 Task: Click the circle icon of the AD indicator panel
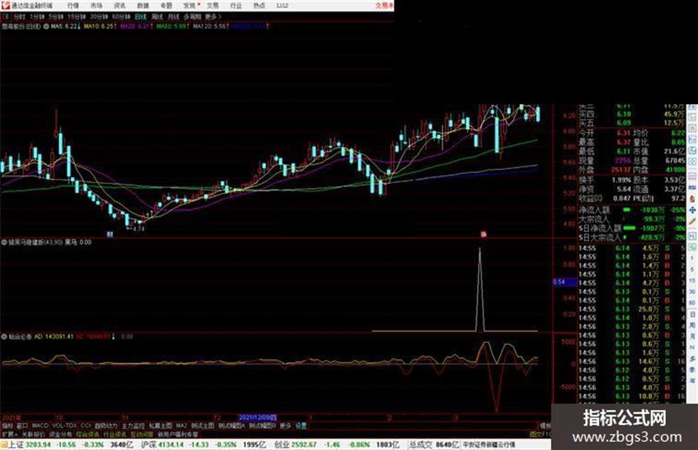coord(4,337)
